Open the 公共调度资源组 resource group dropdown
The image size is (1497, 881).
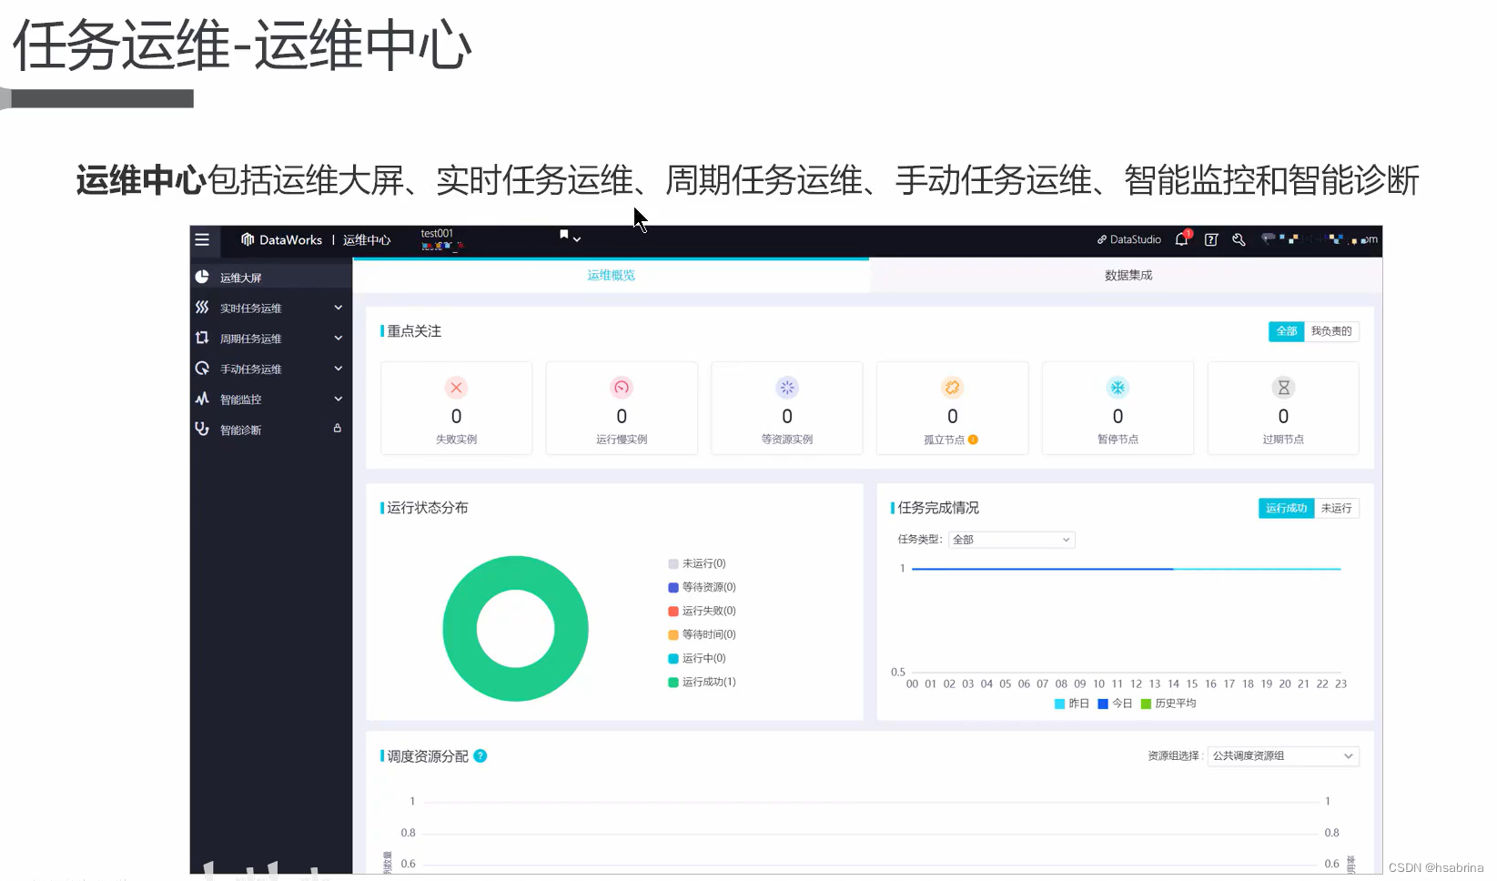tap(1282, 755)
